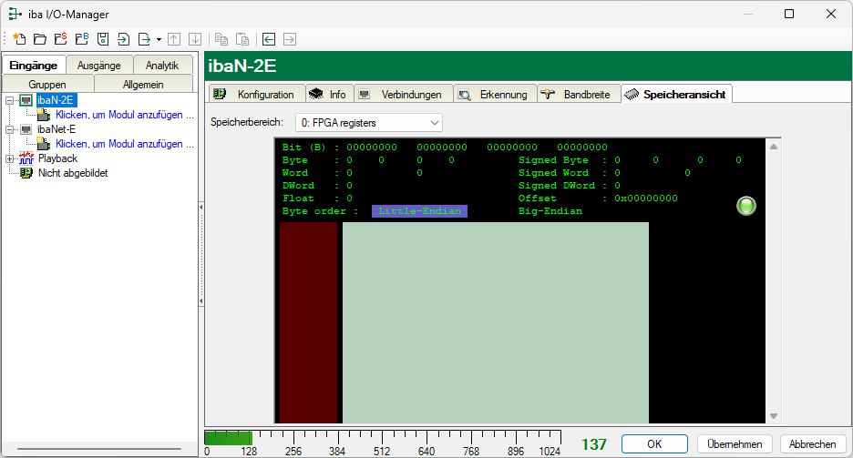Open folder icon marked with red S
Screen dimensions: 853x458
point(61,39)
